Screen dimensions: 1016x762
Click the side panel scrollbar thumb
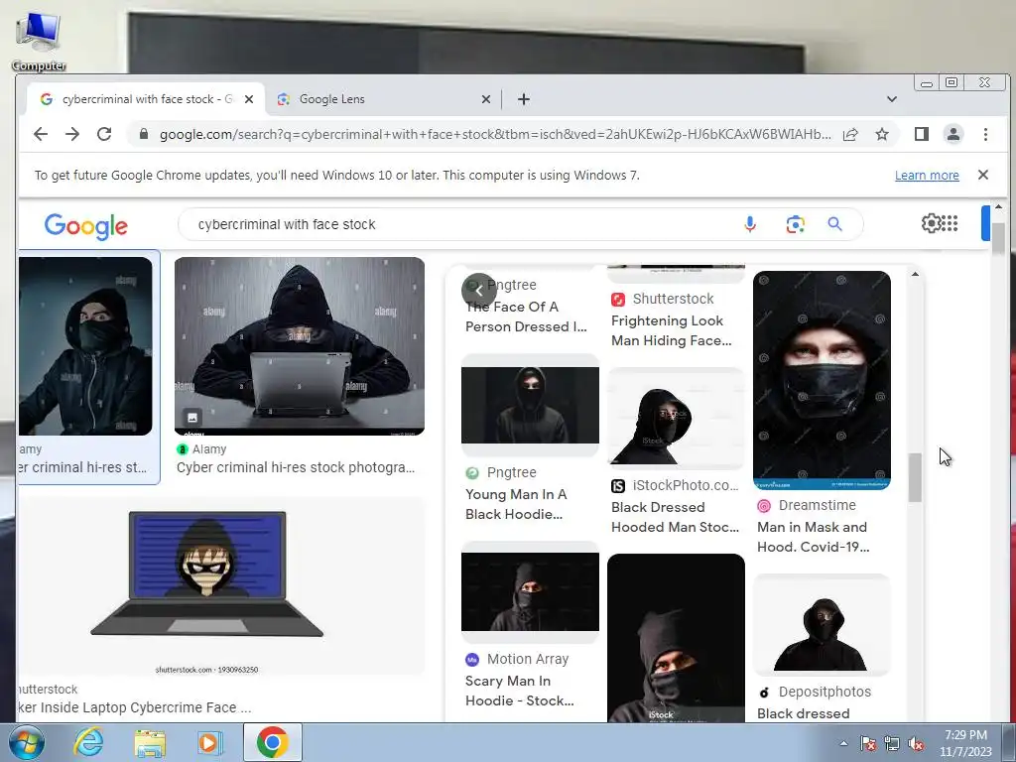click(x=915, y=477)
